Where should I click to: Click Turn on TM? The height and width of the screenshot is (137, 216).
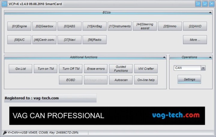pyautogui.click(x=46, y=69)
